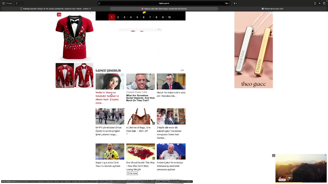Viewport: 328px width, 184px height.
Task: Click the red 'in' logo on shirt ad
Action: click(59, 15)
